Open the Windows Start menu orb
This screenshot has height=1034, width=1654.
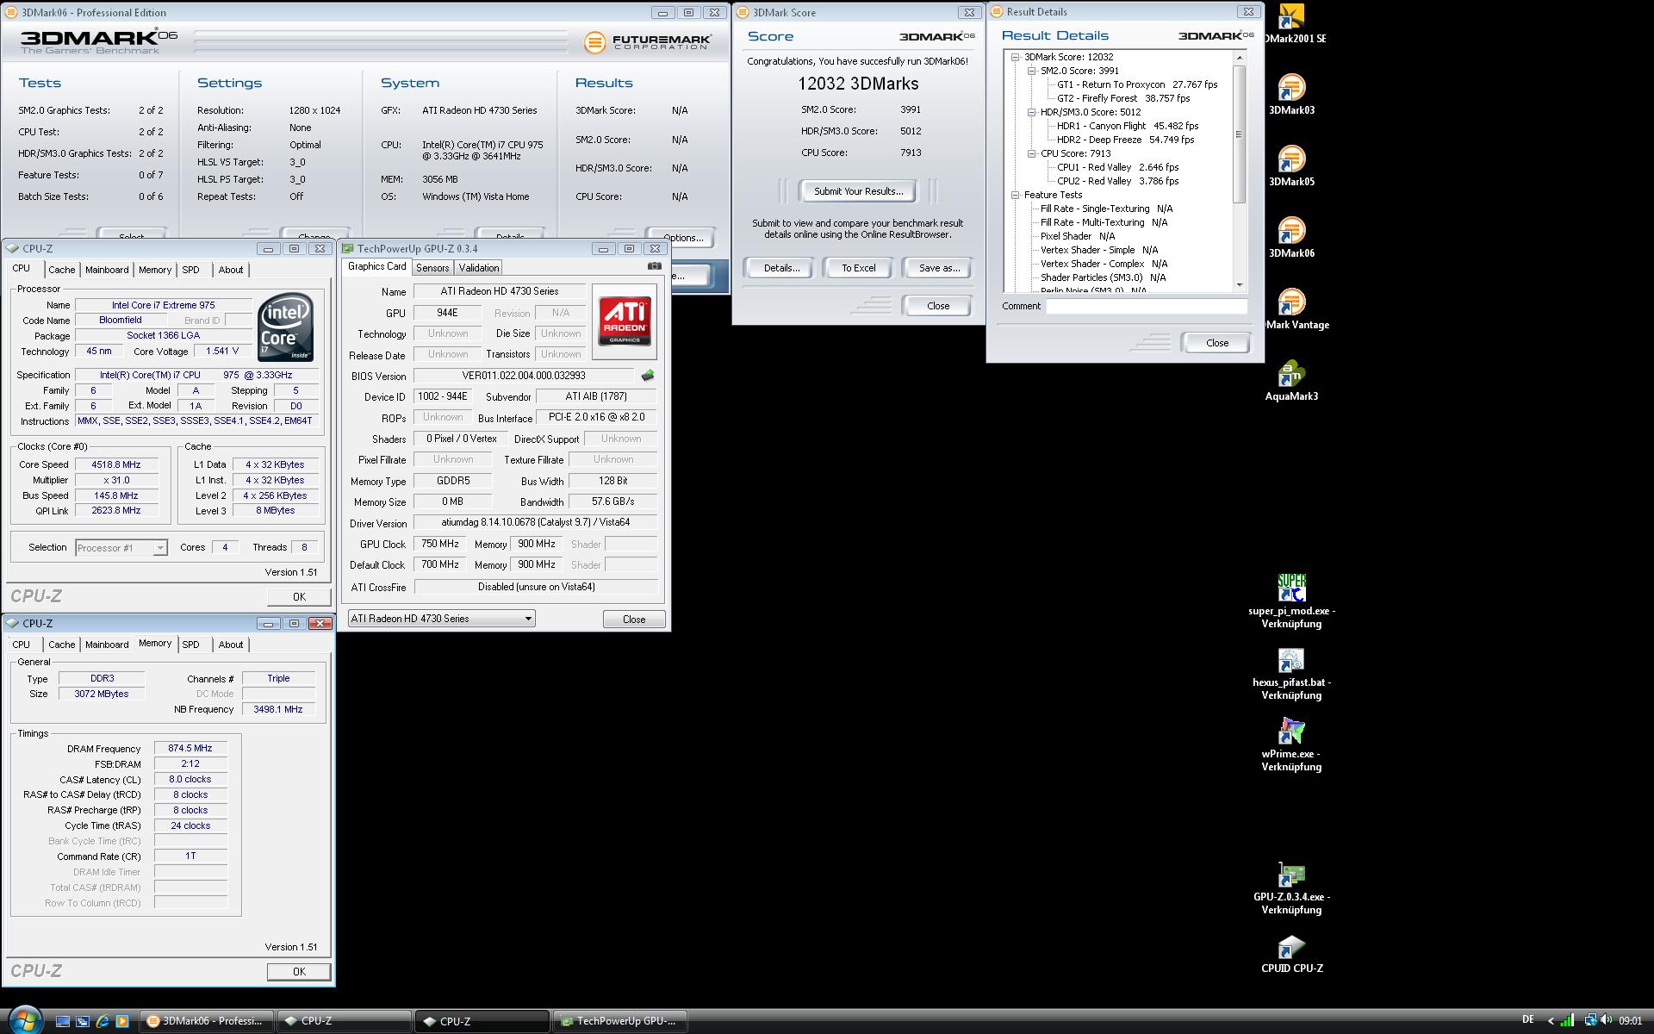click(x=24, y=1020)
